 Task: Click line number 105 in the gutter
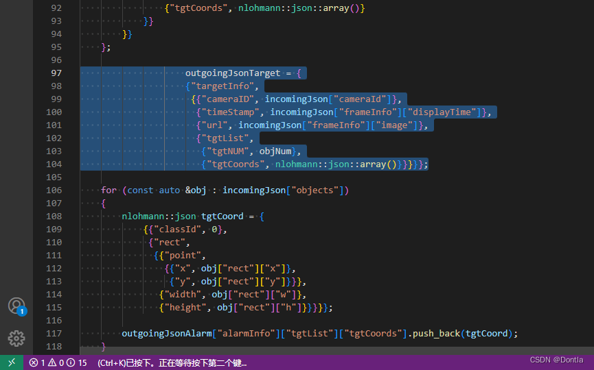point(54,177)
